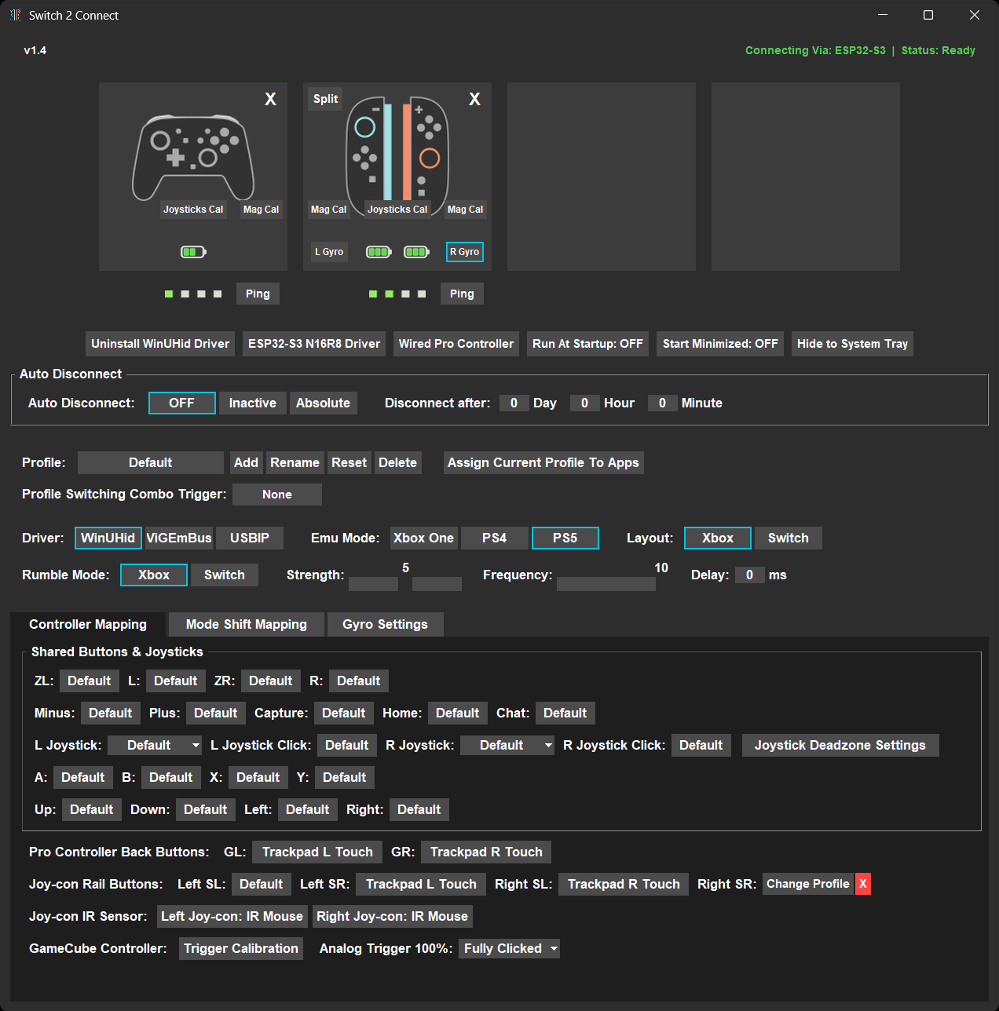Viewport: 999px width, 1011px height.
Task: Select ViGEmBus driver
Action: pyautogui.click(x=179, y=538)
